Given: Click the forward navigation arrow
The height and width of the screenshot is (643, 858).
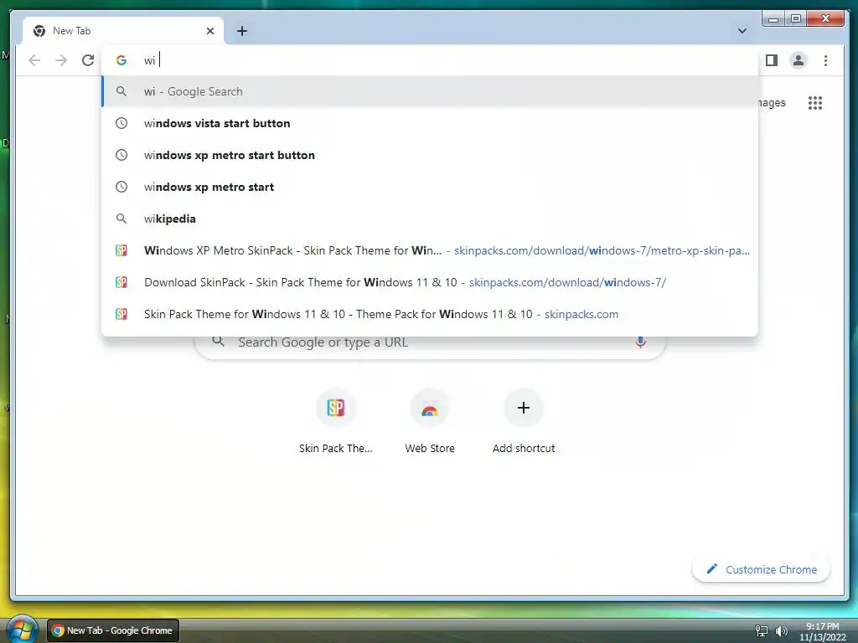Looking at the screenshot, I should [x=61, y=60].
